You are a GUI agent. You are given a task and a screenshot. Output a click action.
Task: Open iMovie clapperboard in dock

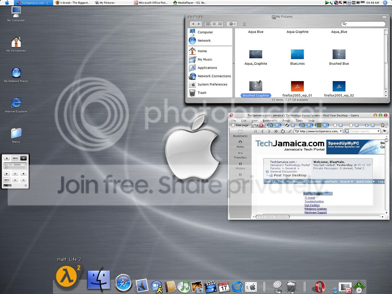[x=210, y=287]
